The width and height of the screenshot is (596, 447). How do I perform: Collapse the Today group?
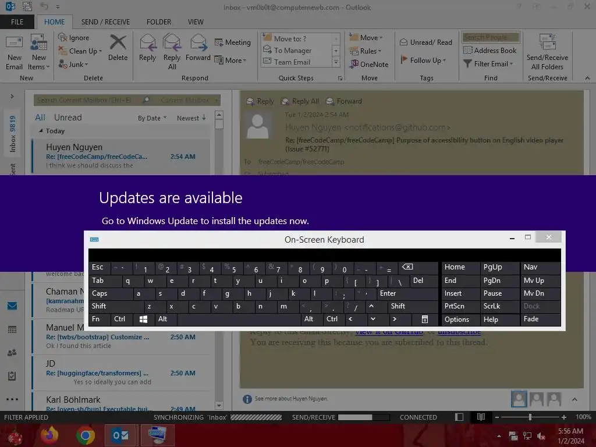[41, 131]
